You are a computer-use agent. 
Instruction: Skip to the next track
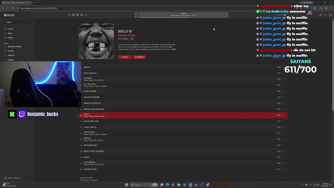pyautogui.click(x=82, y=15)
